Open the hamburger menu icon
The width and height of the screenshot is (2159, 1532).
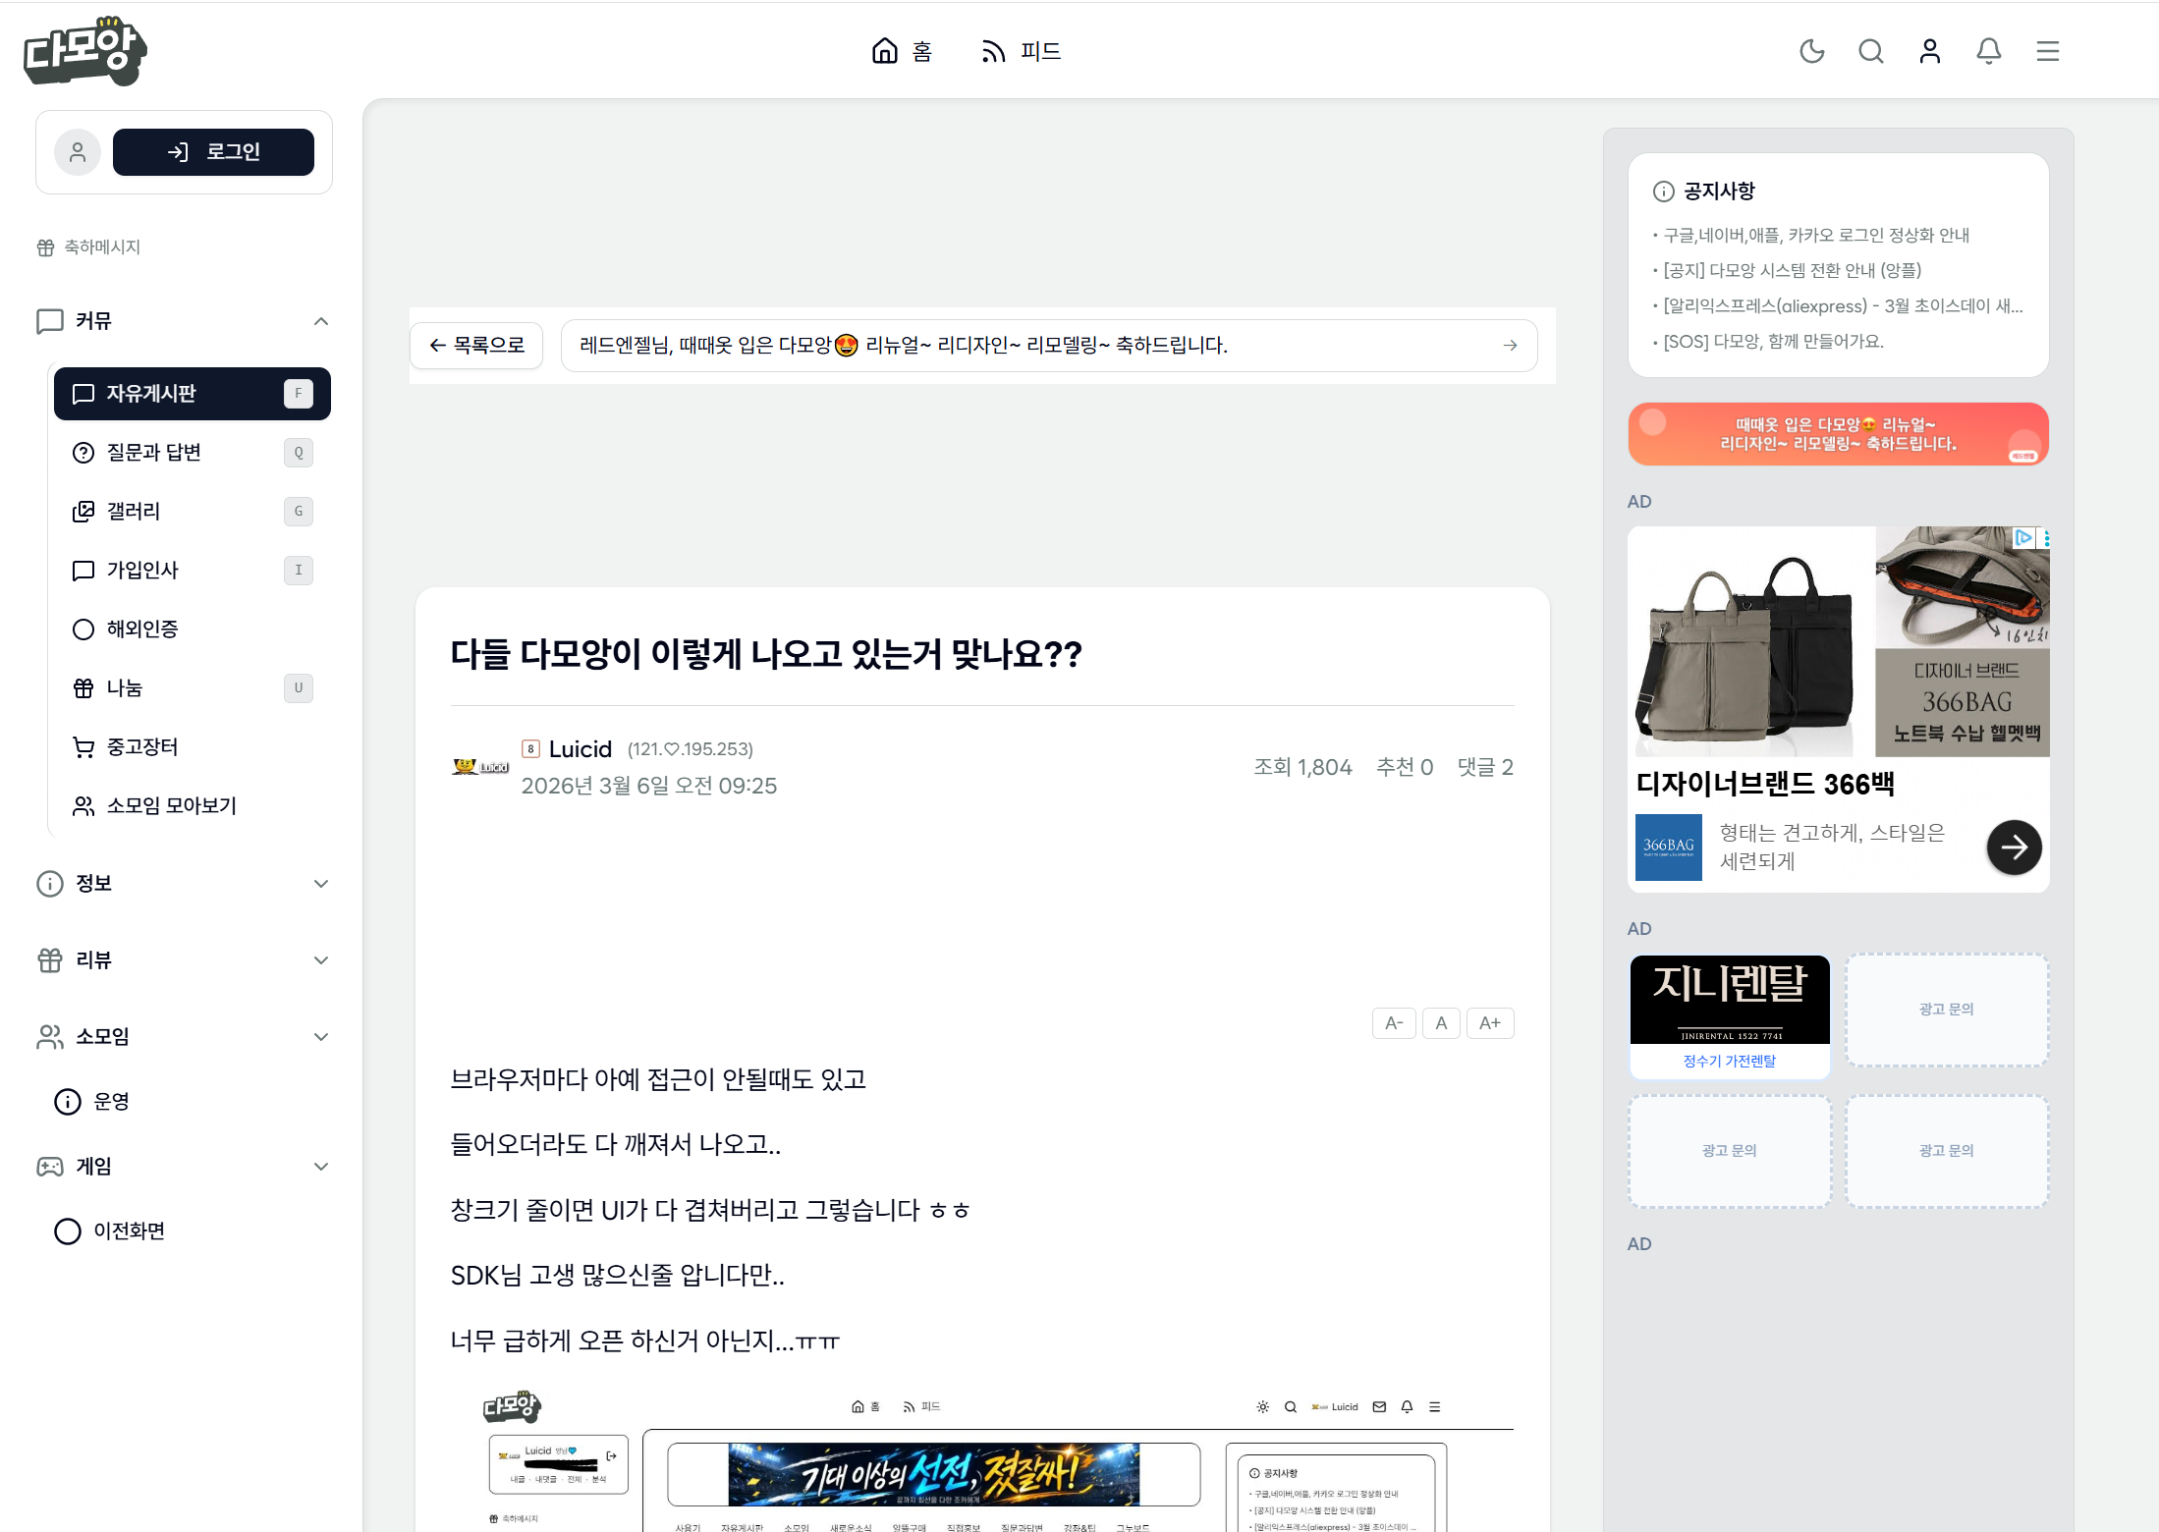click(x=2047, y=51)
